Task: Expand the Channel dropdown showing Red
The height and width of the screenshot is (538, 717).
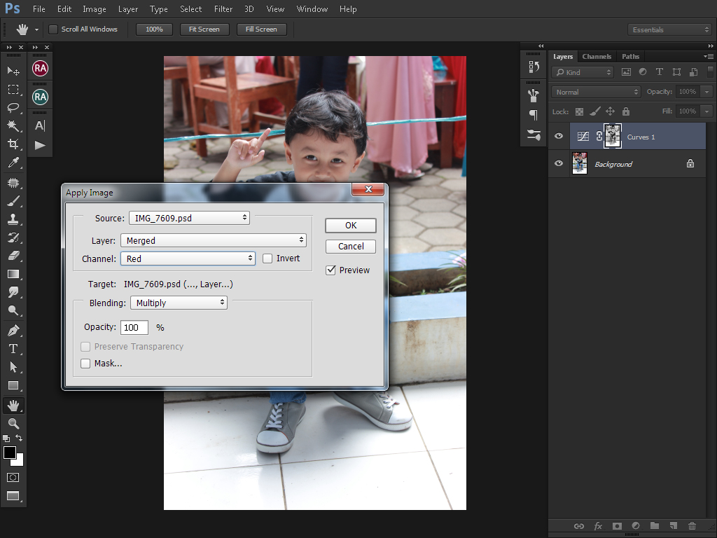Action: pyautogui.click(x=188, y=258)
